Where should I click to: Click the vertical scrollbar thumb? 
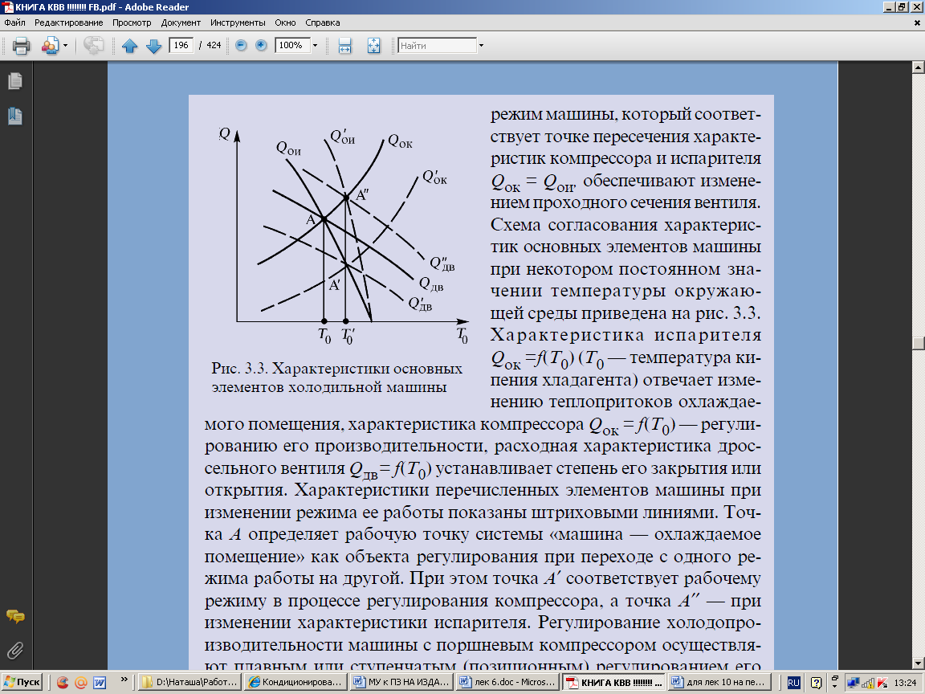(x=918, y=343)
